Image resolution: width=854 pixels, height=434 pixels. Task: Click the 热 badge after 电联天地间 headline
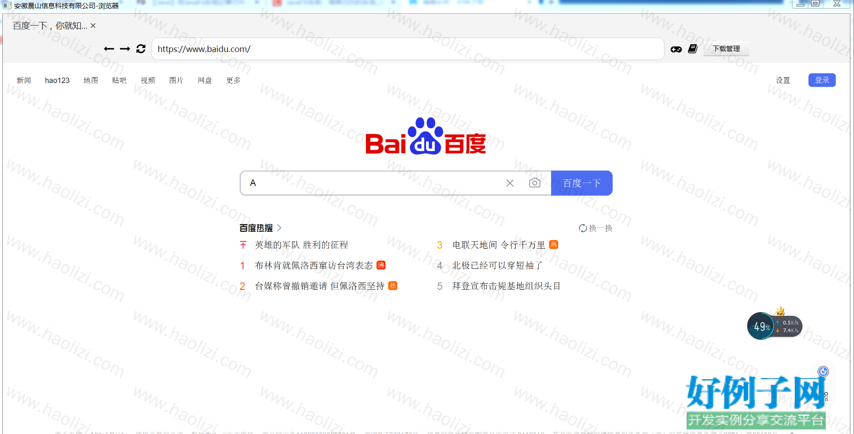tap(554, 245)
